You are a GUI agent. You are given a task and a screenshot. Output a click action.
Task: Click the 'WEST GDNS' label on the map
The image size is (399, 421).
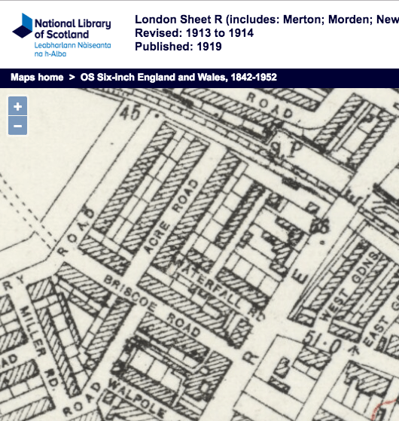[350, 285]
